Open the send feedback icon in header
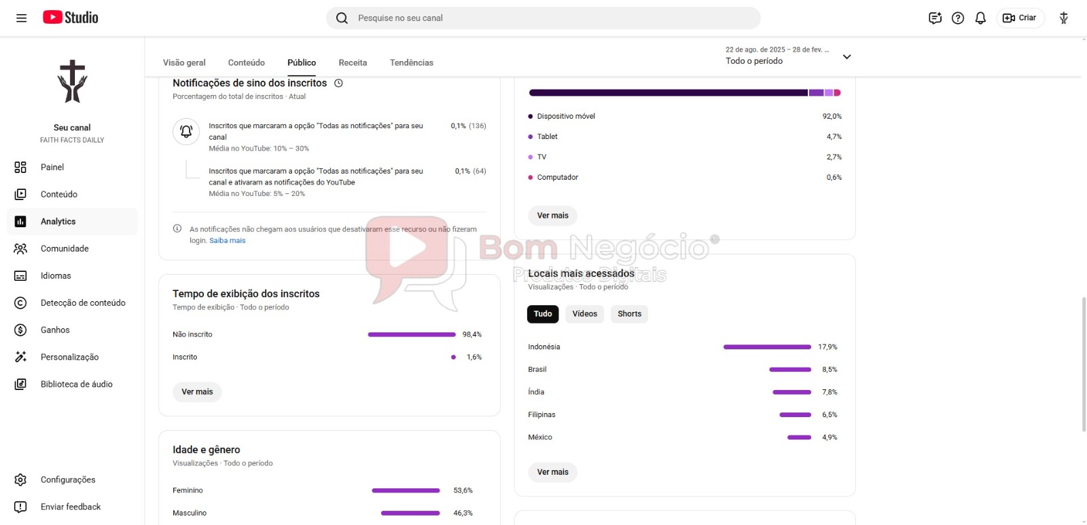 (x=935, y=18)
